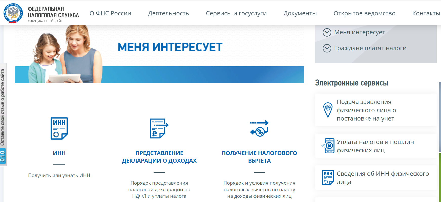
Task: Click the Federal Tax Service emblem logo
Action: coord(13,13)
